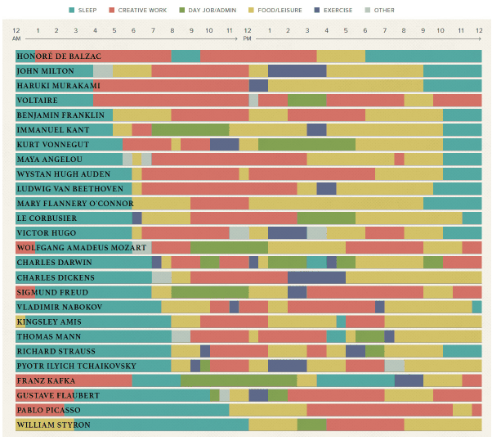Click the Charles Darwin row label
Screen dimensions: 501x441
[54, 263]
